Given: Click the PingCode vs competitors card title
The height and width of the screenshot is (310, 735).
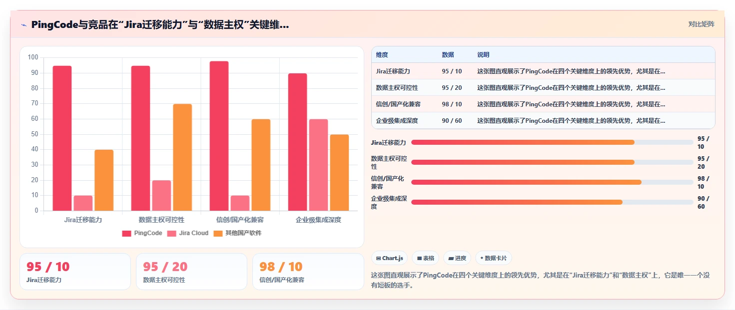Looking at the screenshot, I should click(x=160, y=24).
